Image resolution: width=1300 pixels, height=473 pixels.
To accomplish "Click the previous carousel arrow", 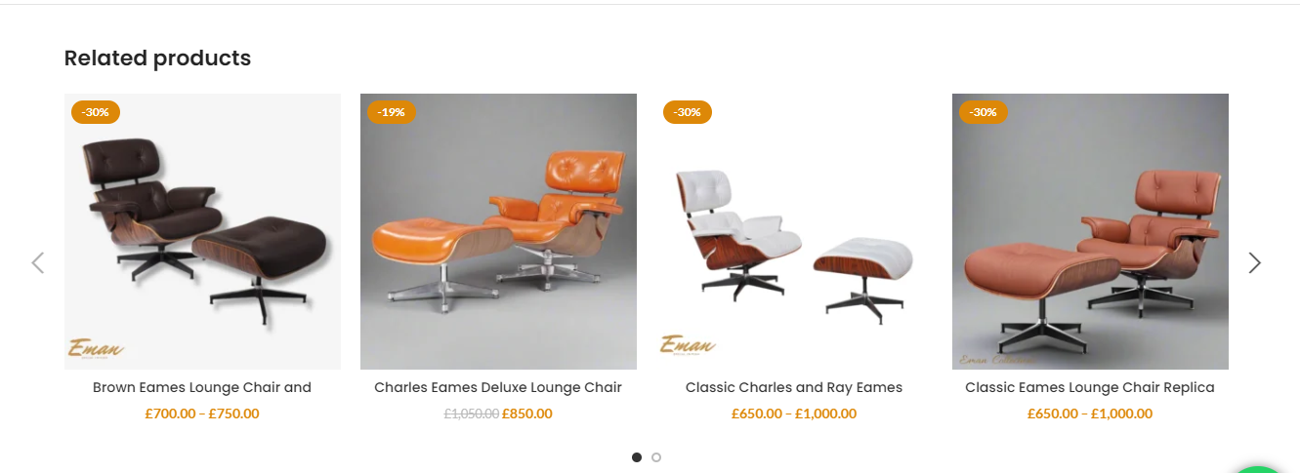I will click(38, 262).
